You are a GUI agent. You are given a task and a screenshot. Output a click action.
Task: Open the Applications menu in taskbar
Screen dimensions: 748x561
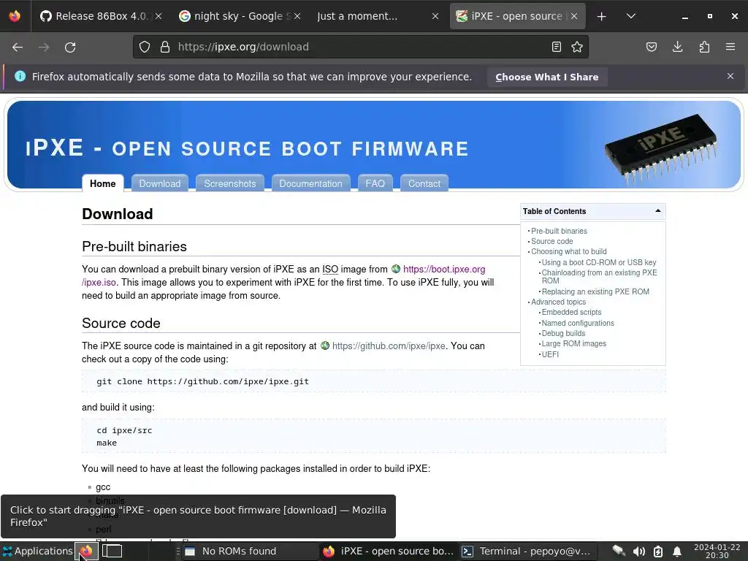(38, 551)
